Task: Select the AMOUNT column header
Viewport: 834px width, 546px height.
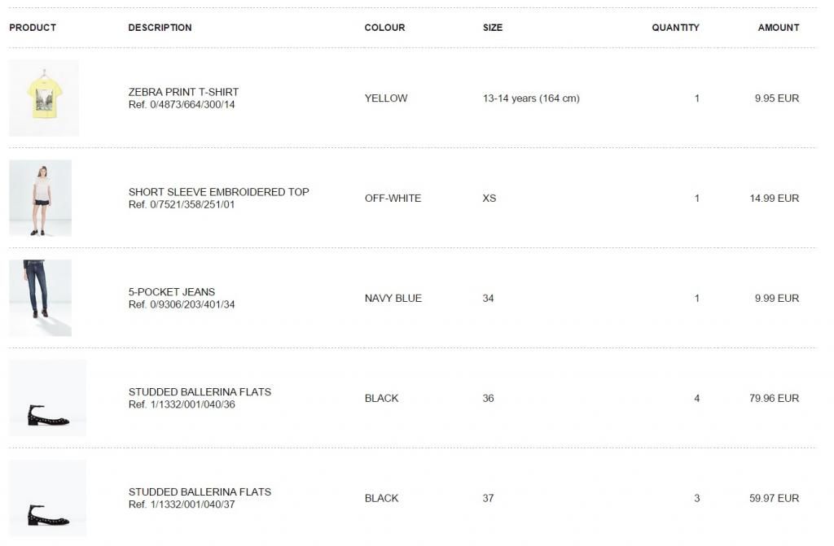Action: click(779, 28)
